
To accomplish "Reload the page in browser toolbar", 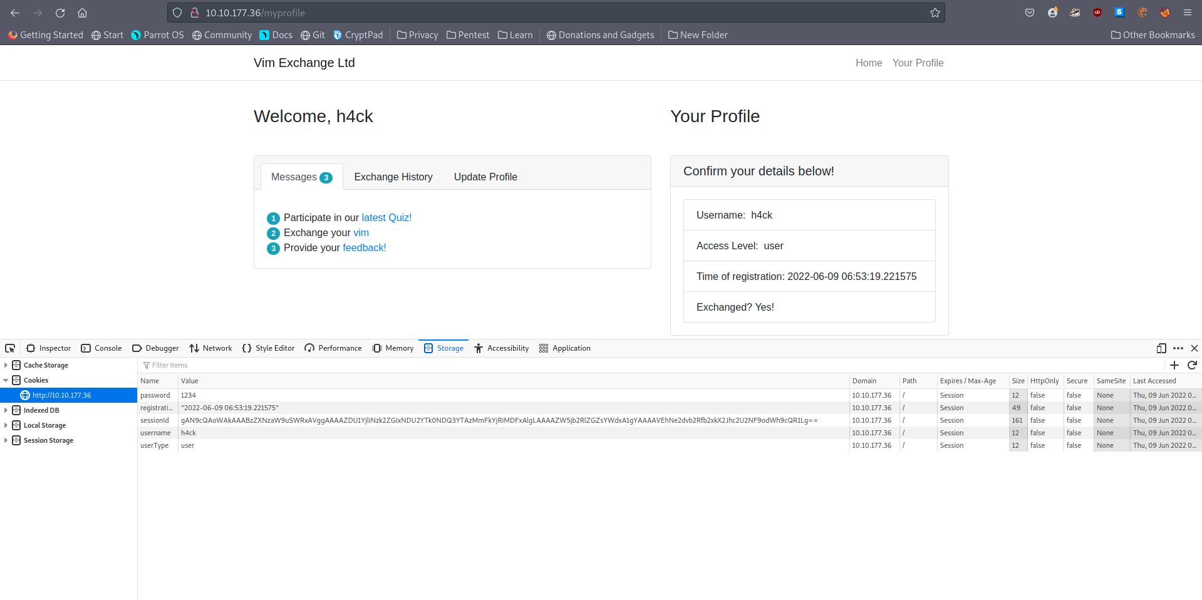I will (x=60, y=13).
